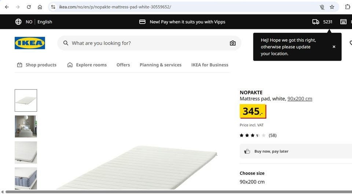352x194 pixels.
Task: Open Planning & services menu
Action: tap(160, 65)
